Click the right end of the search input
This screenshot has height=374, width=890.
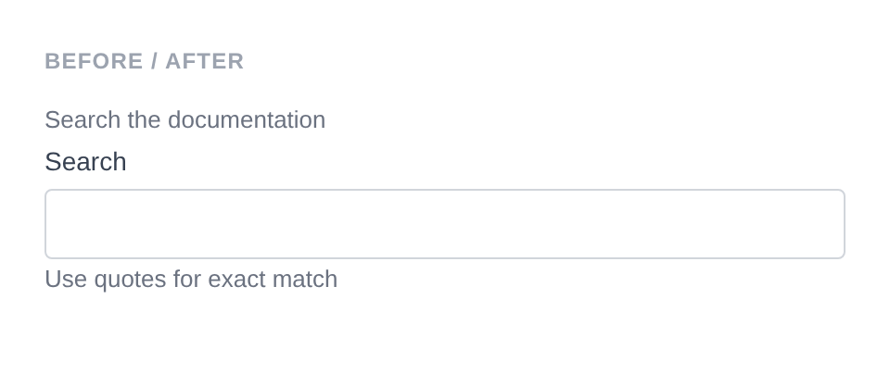(834, 224)
